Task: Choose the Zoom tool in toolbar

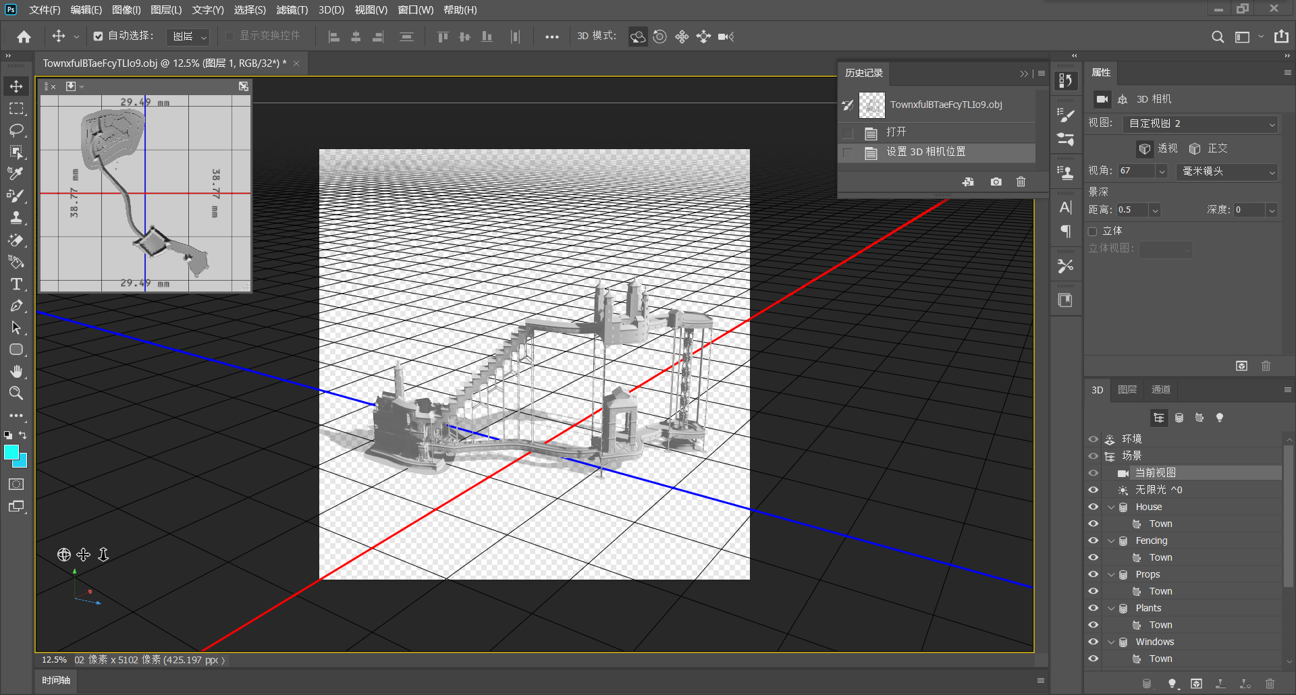Action: tap(16, 393)
